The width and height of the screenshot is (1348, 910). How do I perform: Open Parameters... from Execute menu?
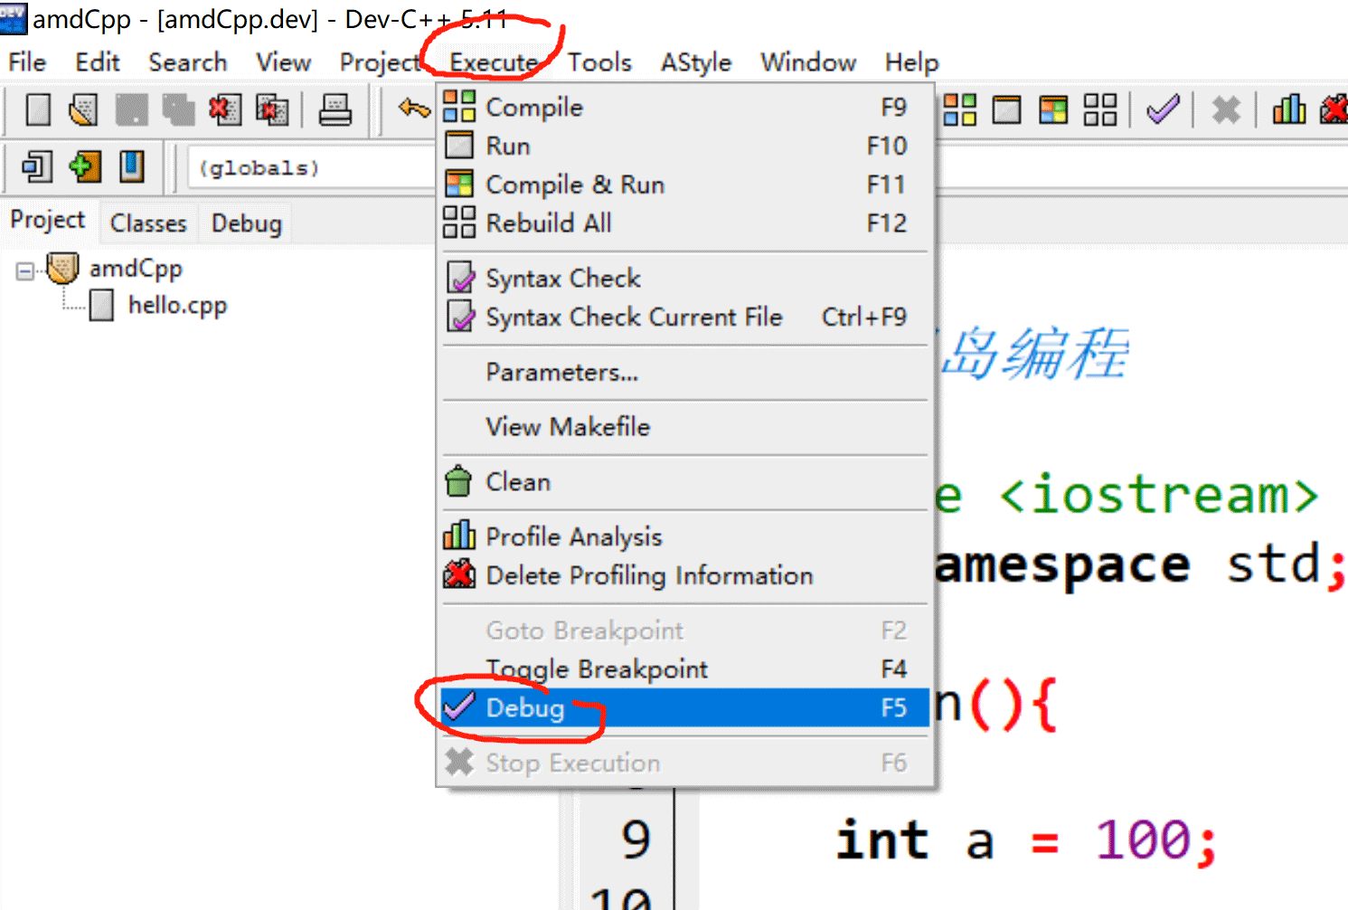pos(685,373)
